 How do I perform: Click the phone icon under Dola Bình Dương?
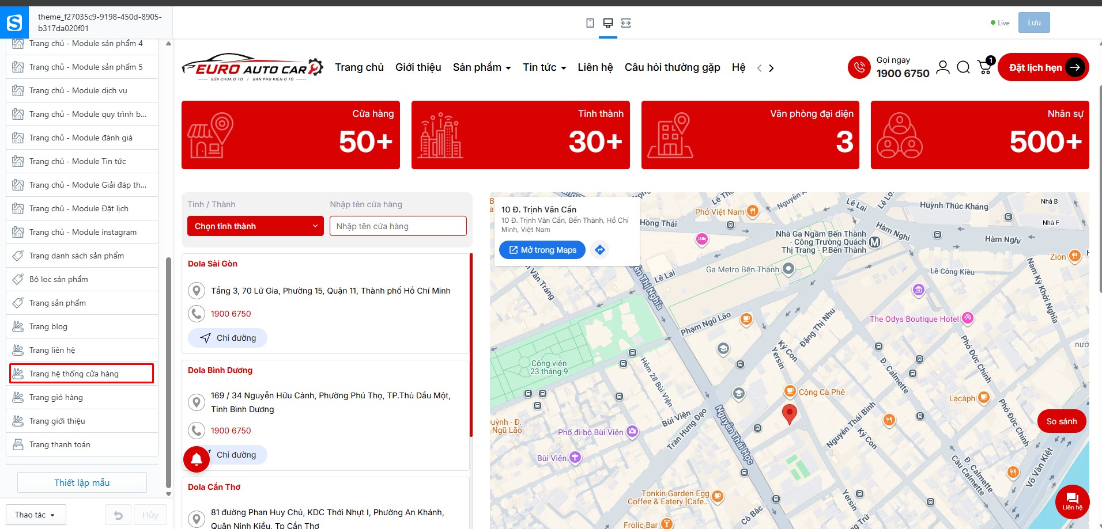click(x=197, y=431)
